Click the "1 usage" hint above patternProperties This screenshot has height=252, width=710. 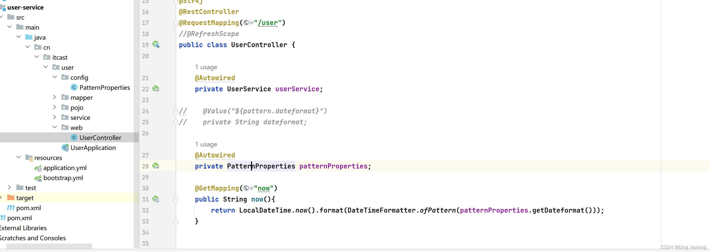tap(206, 144)
